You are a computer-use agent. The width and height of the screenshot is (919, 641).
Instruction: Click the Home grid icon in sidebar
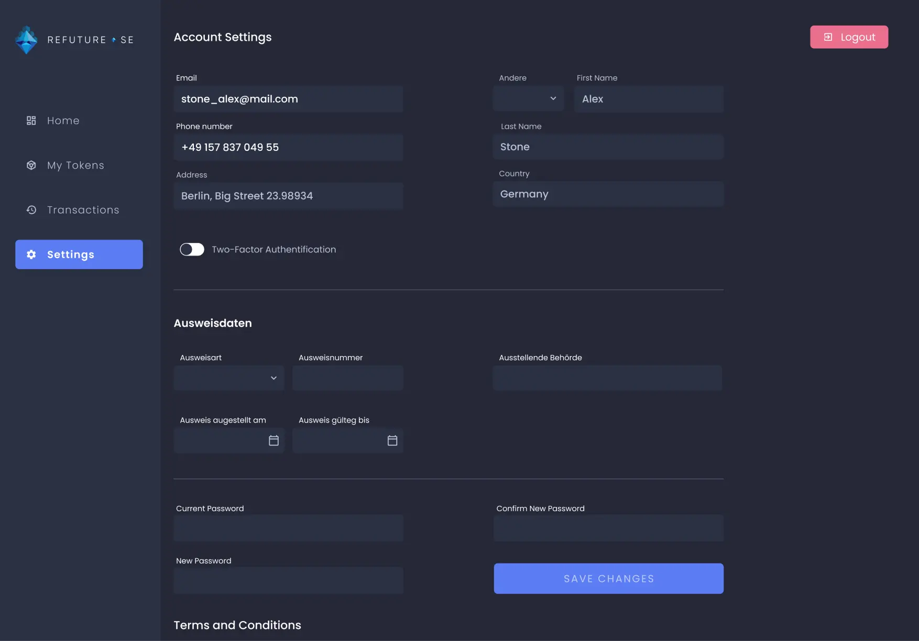(x=31, y=120)
